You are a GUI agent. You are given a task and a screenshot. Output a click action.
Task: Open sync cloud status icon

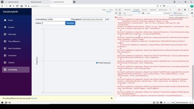point(9,103)
